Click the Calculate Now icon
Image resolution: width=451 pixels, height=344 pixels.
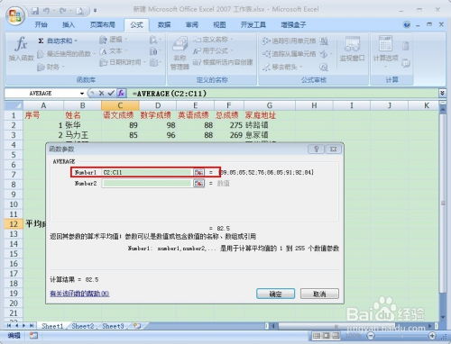tap(406, 46)
